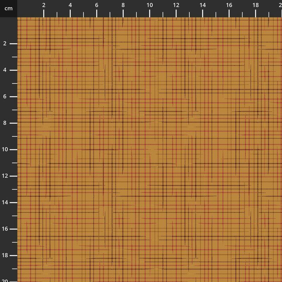Click the number 10 on the left ruler
The width and height of the screenshot is (282, 282).
coord(6,149)
